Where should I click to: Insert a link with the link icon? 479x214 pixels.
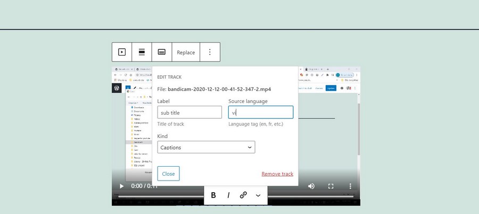coord(243,195)
